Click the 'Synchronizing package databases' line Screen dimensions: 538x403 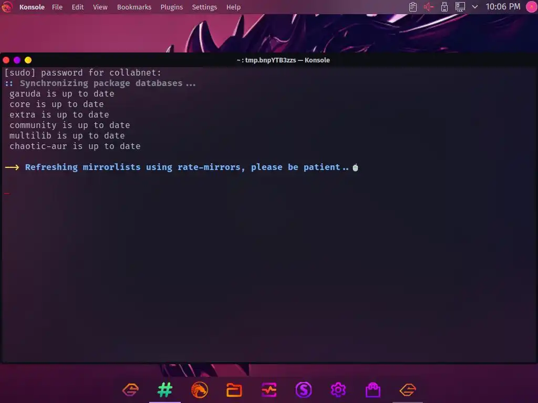100,83
